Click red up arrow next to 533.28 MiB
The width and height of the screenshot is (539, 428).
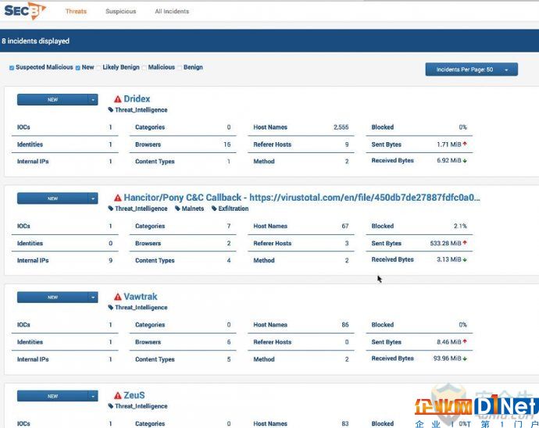pos(465,242)
